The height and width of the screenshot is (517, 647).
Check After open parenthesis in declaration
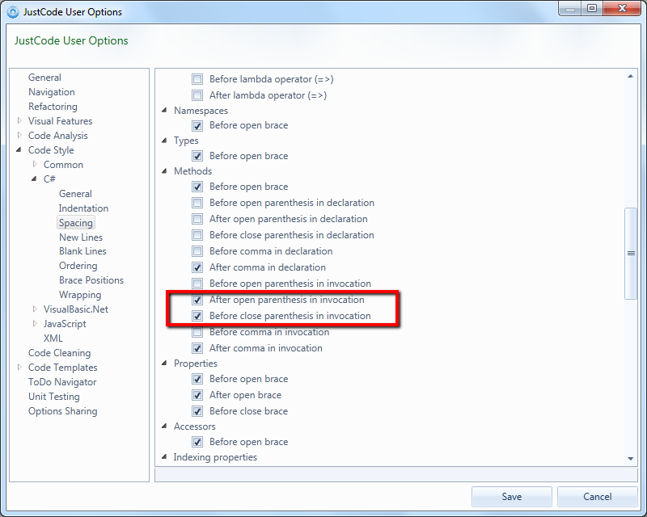click(x=197, y=219)
